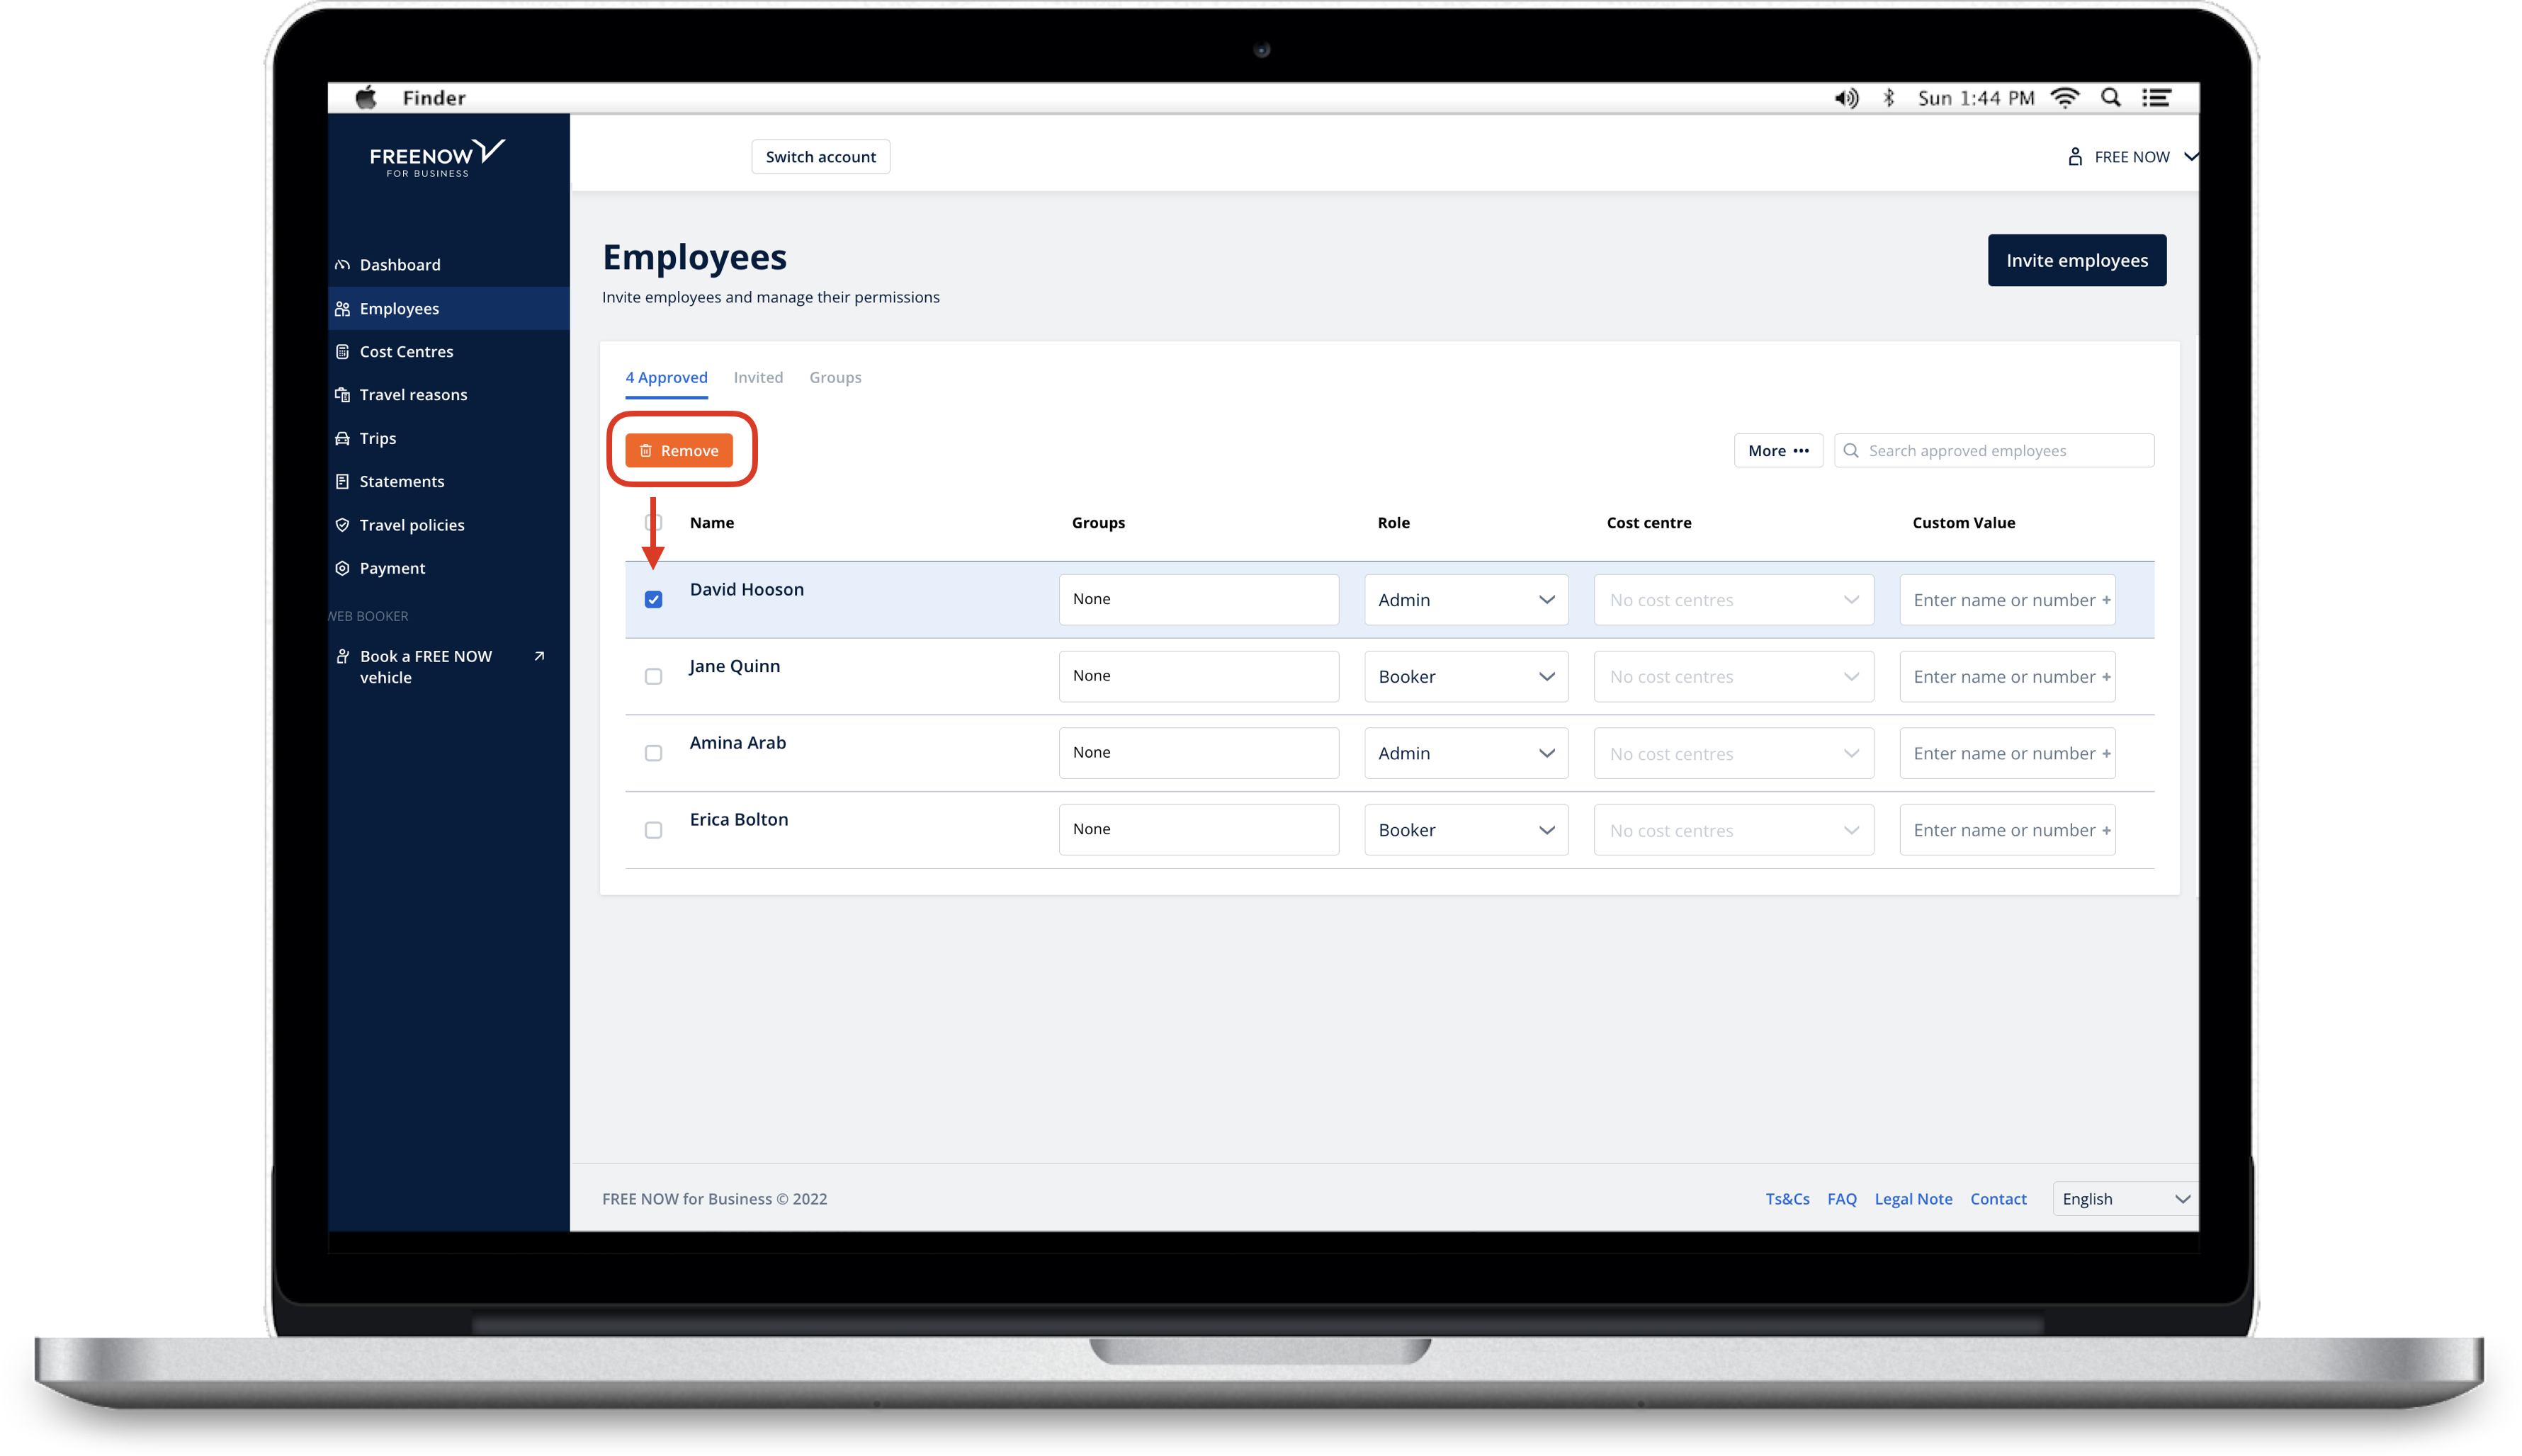Check Amina Arab's checkbox
2522x1456 pixels.
pos(653,754)
